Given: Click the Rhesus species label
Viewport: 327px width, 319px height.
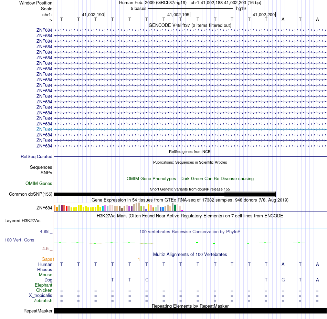Looking at the screenshot, I should [45, 270].
